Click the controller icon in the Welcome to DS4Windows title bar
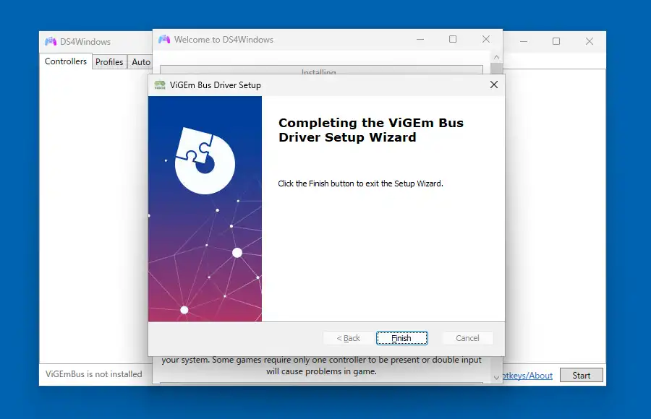Image resolution: width=651 pixels, height=419 pixels. 164,40
